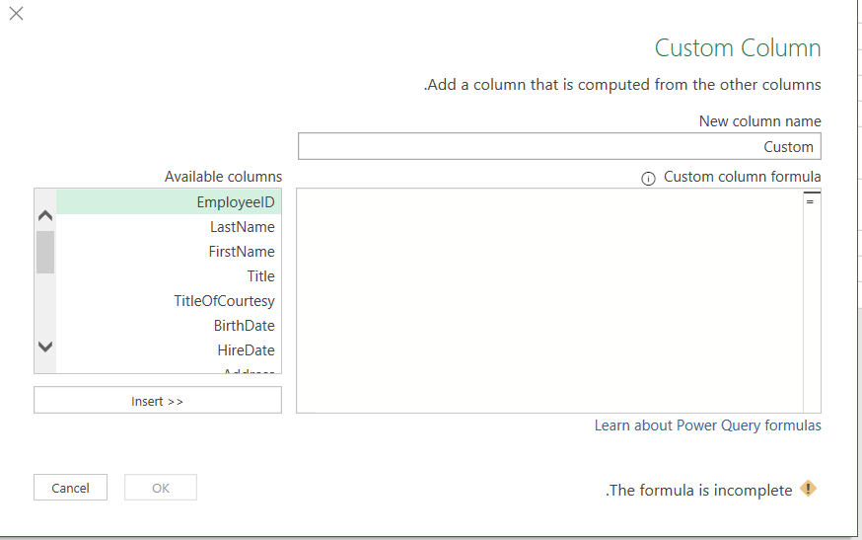
Task: Select the Title column entry
Action: click(x=169, y=276)
